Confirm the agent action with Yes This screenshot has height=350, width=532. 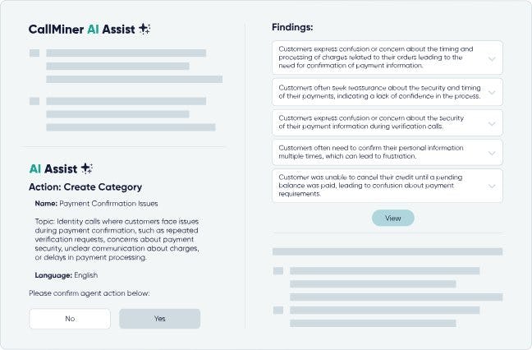click(x=159, y=319)
